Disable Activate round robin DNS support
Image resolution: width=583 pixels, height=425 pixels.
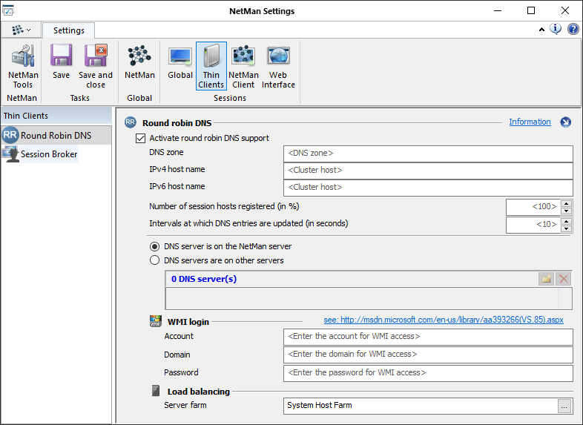[x=139, y=138]
